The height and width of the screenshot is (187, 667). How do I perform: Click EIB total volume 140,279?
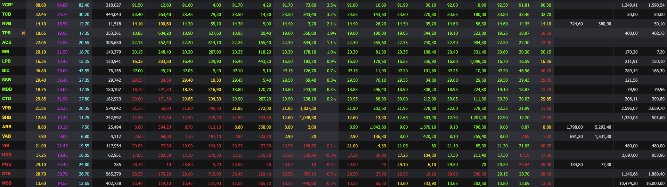[113, 52]
